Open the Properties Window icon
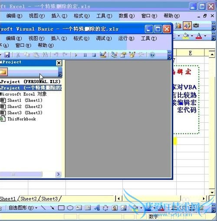 click(123, 55)
